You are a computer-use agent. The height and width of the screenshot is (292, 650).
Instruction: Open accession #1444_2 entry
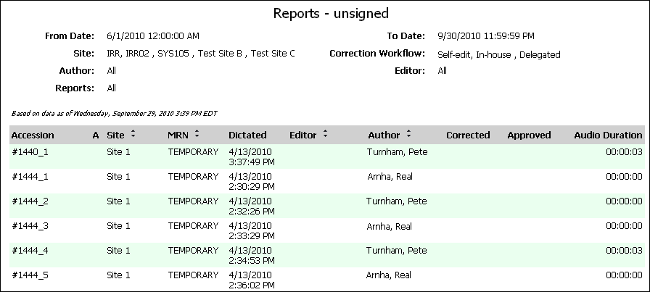point(30,201)
